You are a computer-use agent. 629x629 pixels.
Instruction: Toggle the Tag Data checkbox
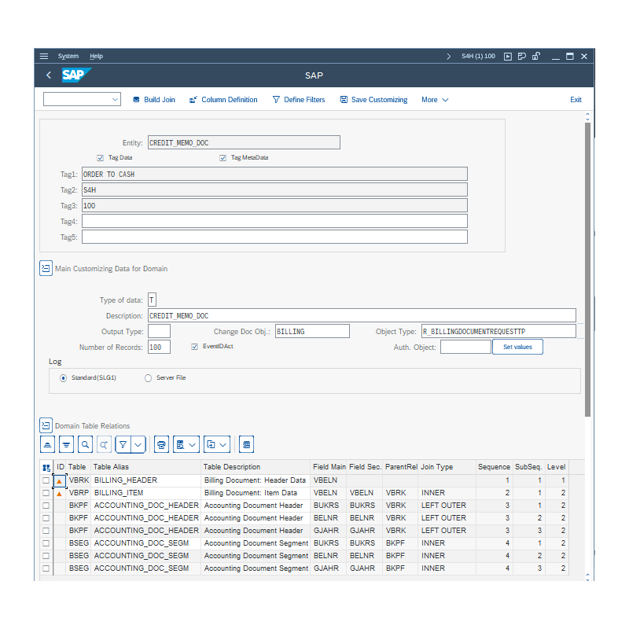[101, 158]
